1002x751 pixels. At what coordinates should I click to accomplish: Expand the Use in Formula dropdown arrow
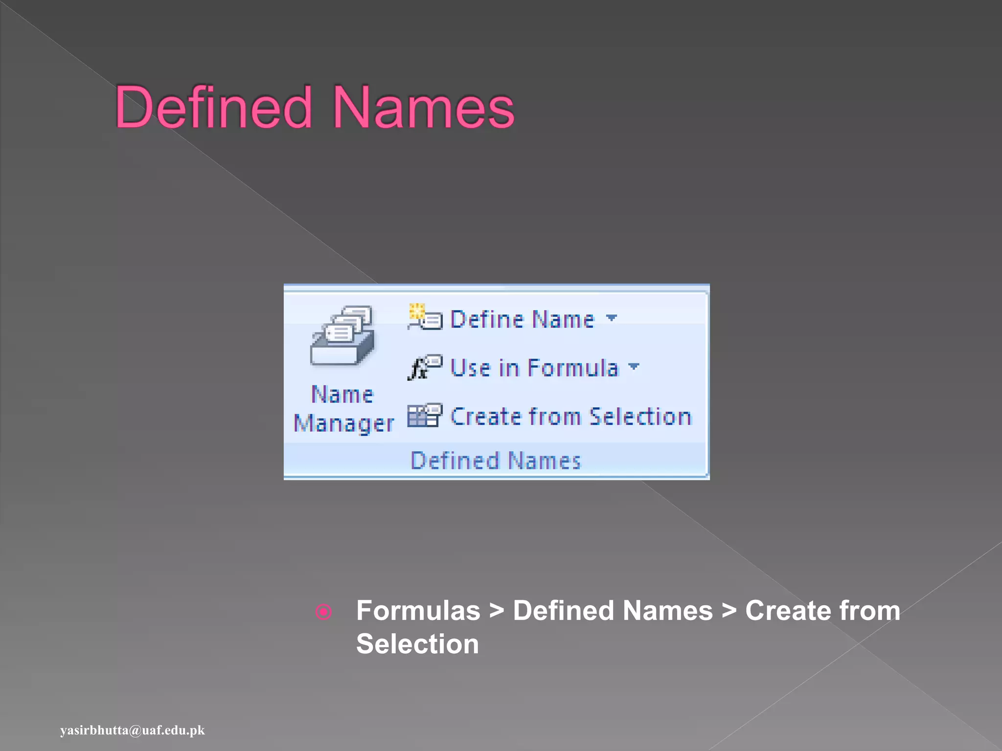coord(634,366)
